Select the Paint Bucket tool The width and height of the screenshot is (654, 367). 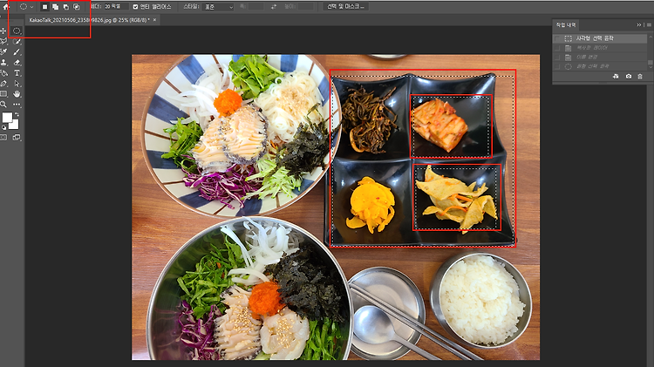click(x=3, y=73)
